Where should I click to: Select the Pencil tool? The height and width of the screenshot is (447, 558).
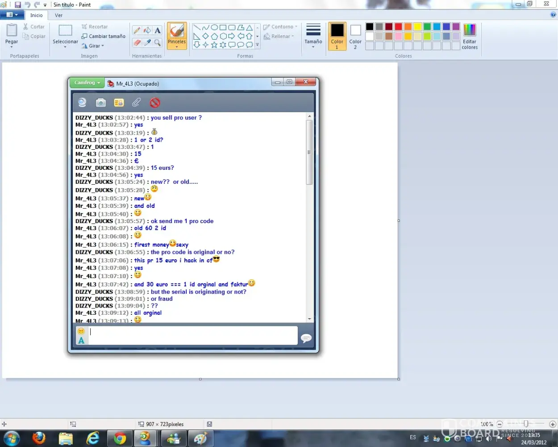137,30
